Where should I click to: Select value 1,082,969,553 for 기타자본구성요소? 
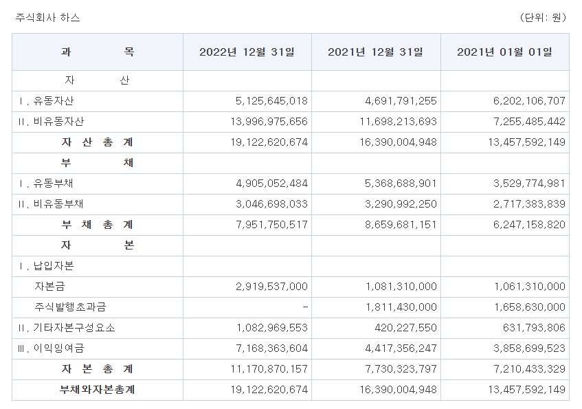pos(272,328)
